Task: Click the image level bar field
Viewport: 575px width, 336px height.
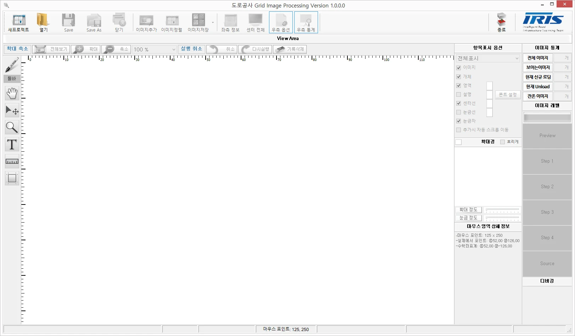Action: click(547, 117)
